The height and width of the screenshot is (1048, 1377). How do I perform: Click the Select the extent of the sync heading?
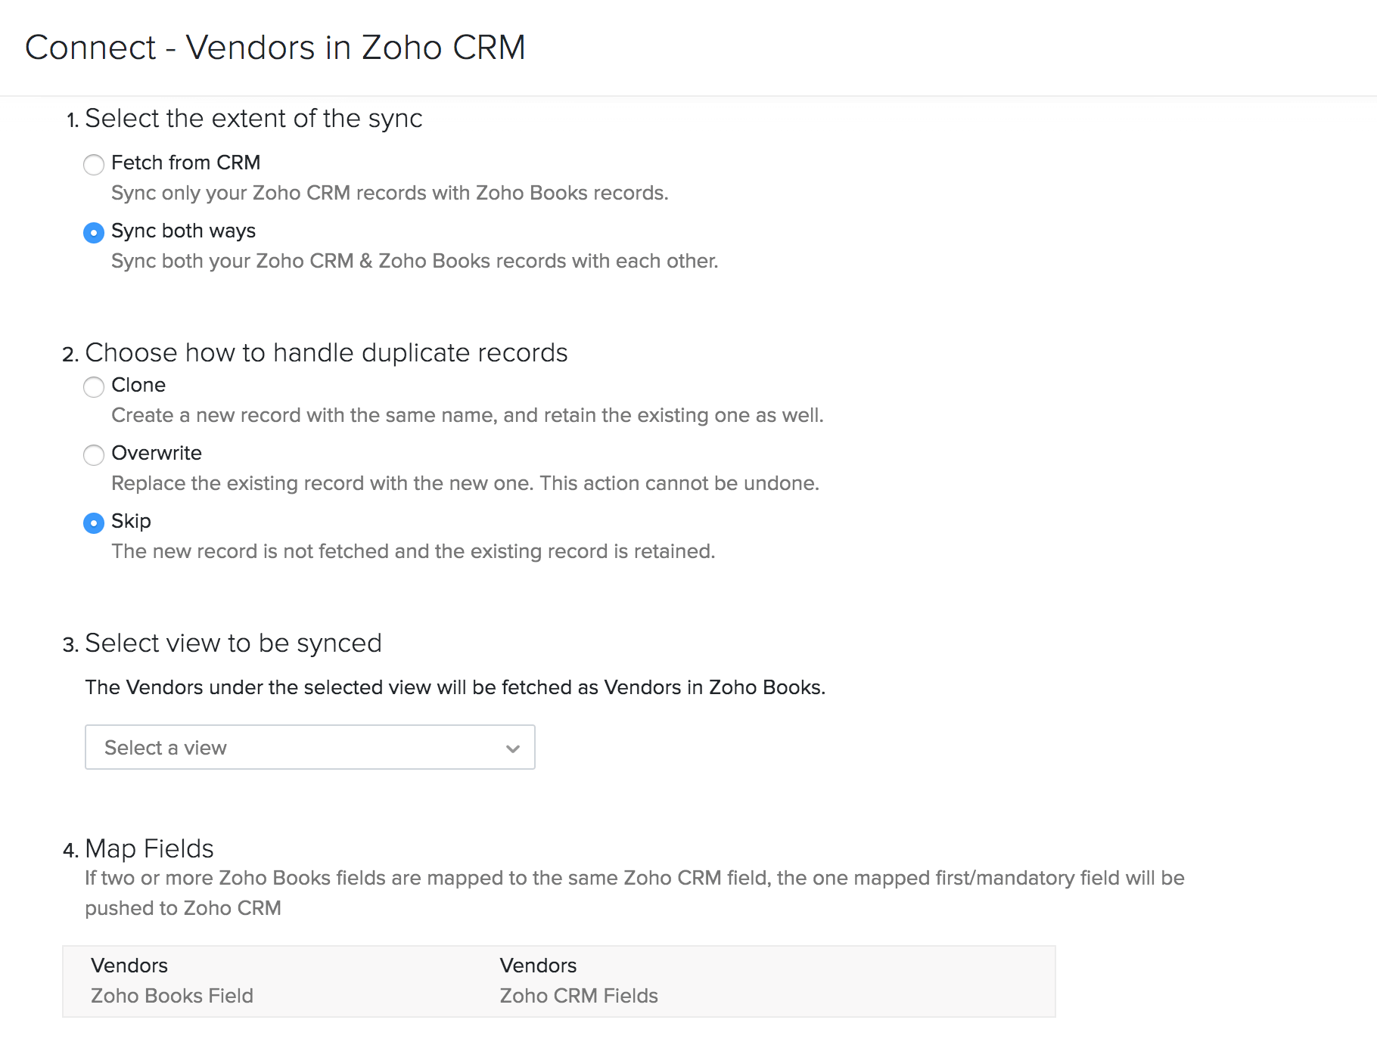click(254, 118)
